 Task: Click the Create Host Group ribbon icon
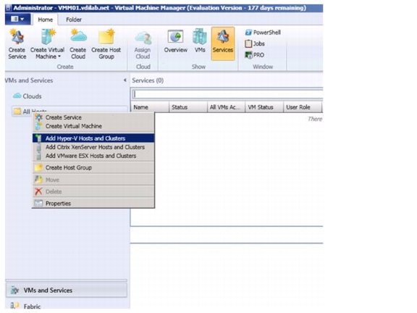106,44
